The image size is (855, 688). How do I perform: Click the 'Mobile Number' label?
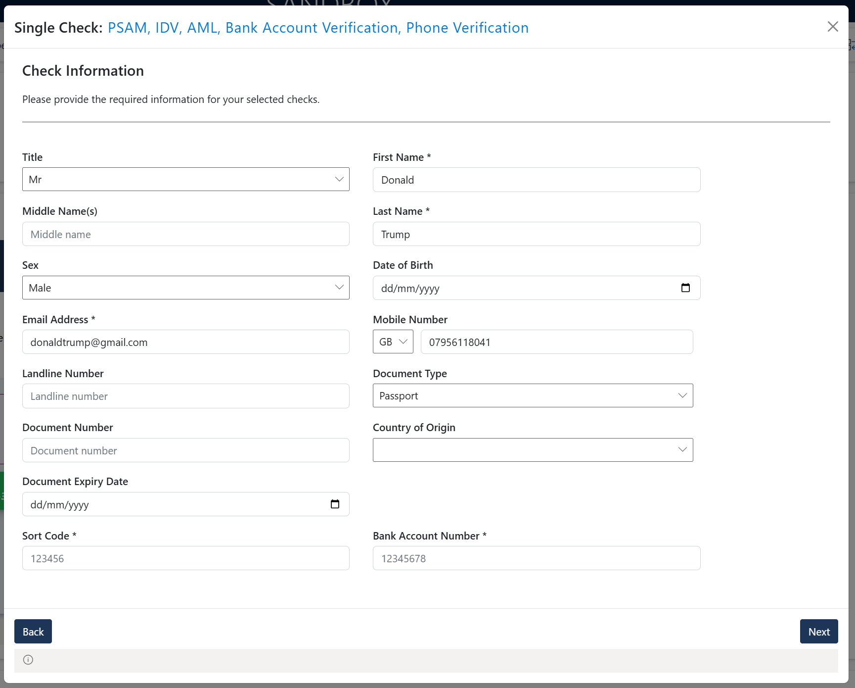tap(410, 320)
